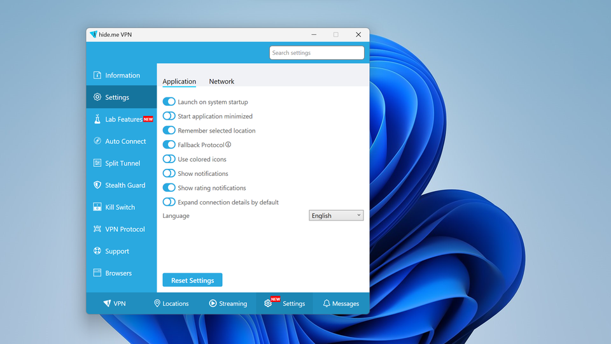
Task: Click the Split Tunnel icon
Action: coord(97,162)
